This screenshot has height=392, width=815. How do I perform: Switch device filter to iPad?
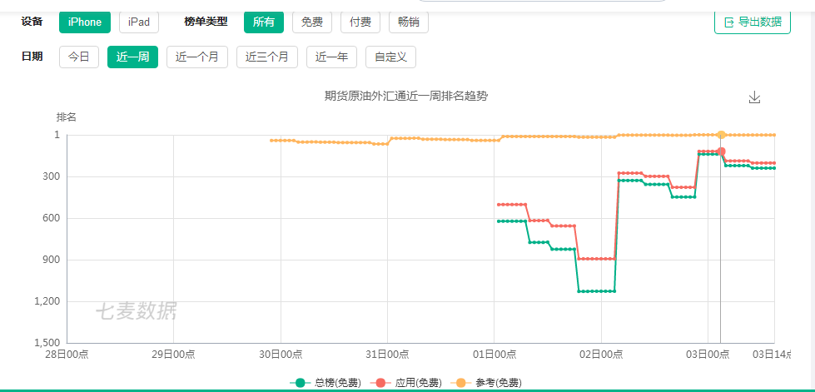139,22
